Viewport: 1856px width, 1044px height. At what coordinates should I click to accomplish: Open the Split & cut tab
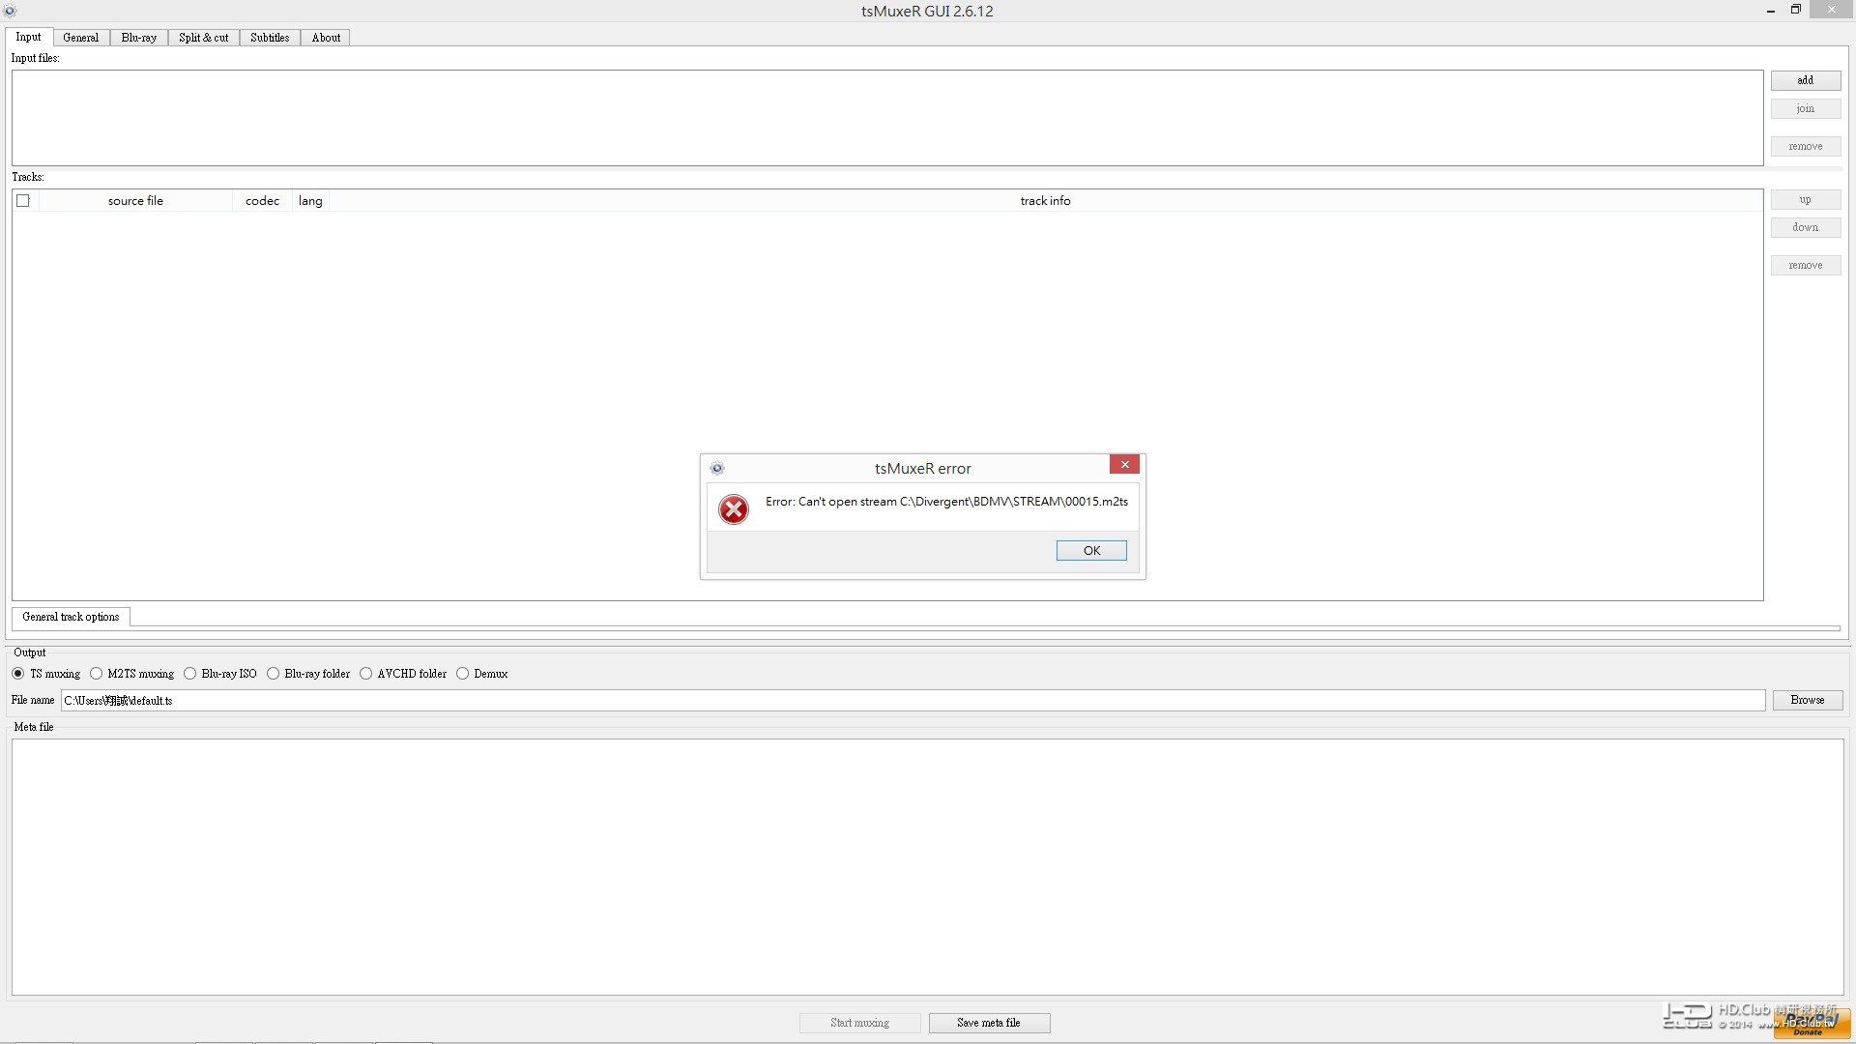coord(203,38)
